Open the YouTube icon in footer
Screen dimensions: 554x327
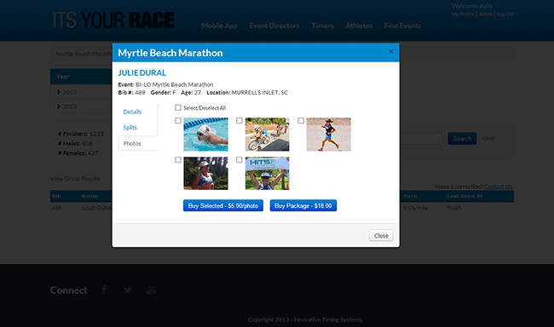pos(151,290)
